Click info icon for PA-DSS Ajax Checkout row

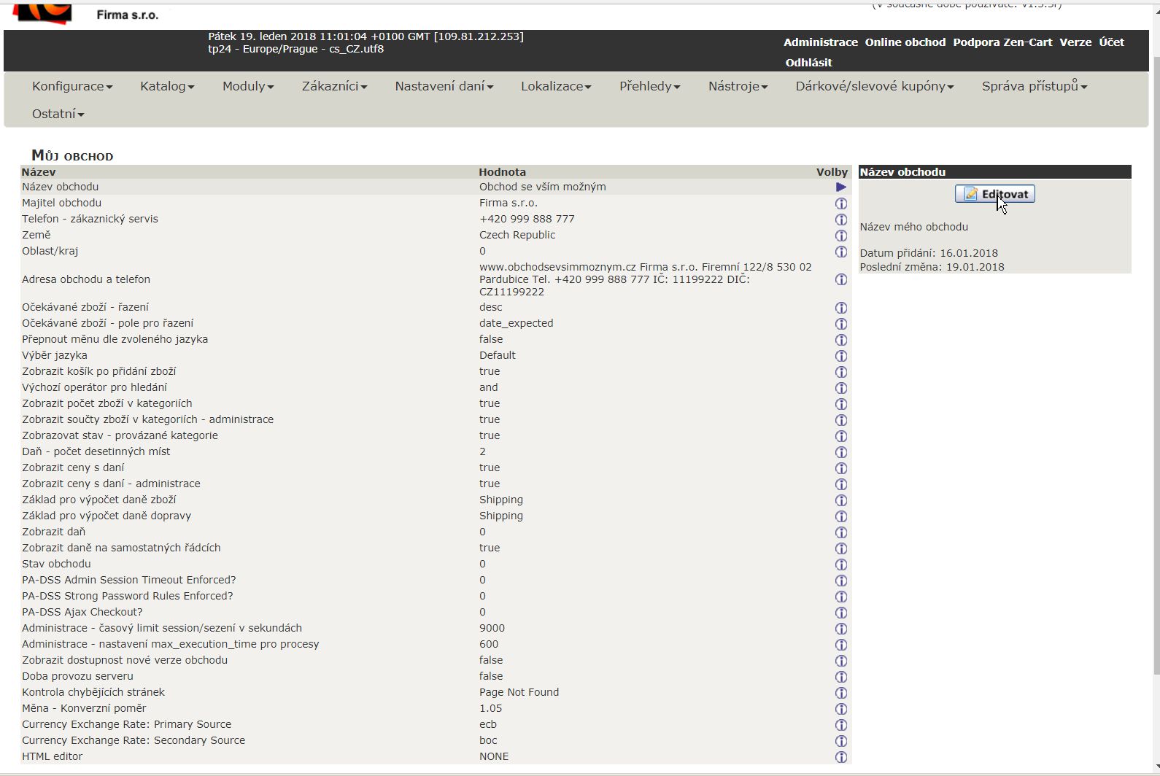840,613
